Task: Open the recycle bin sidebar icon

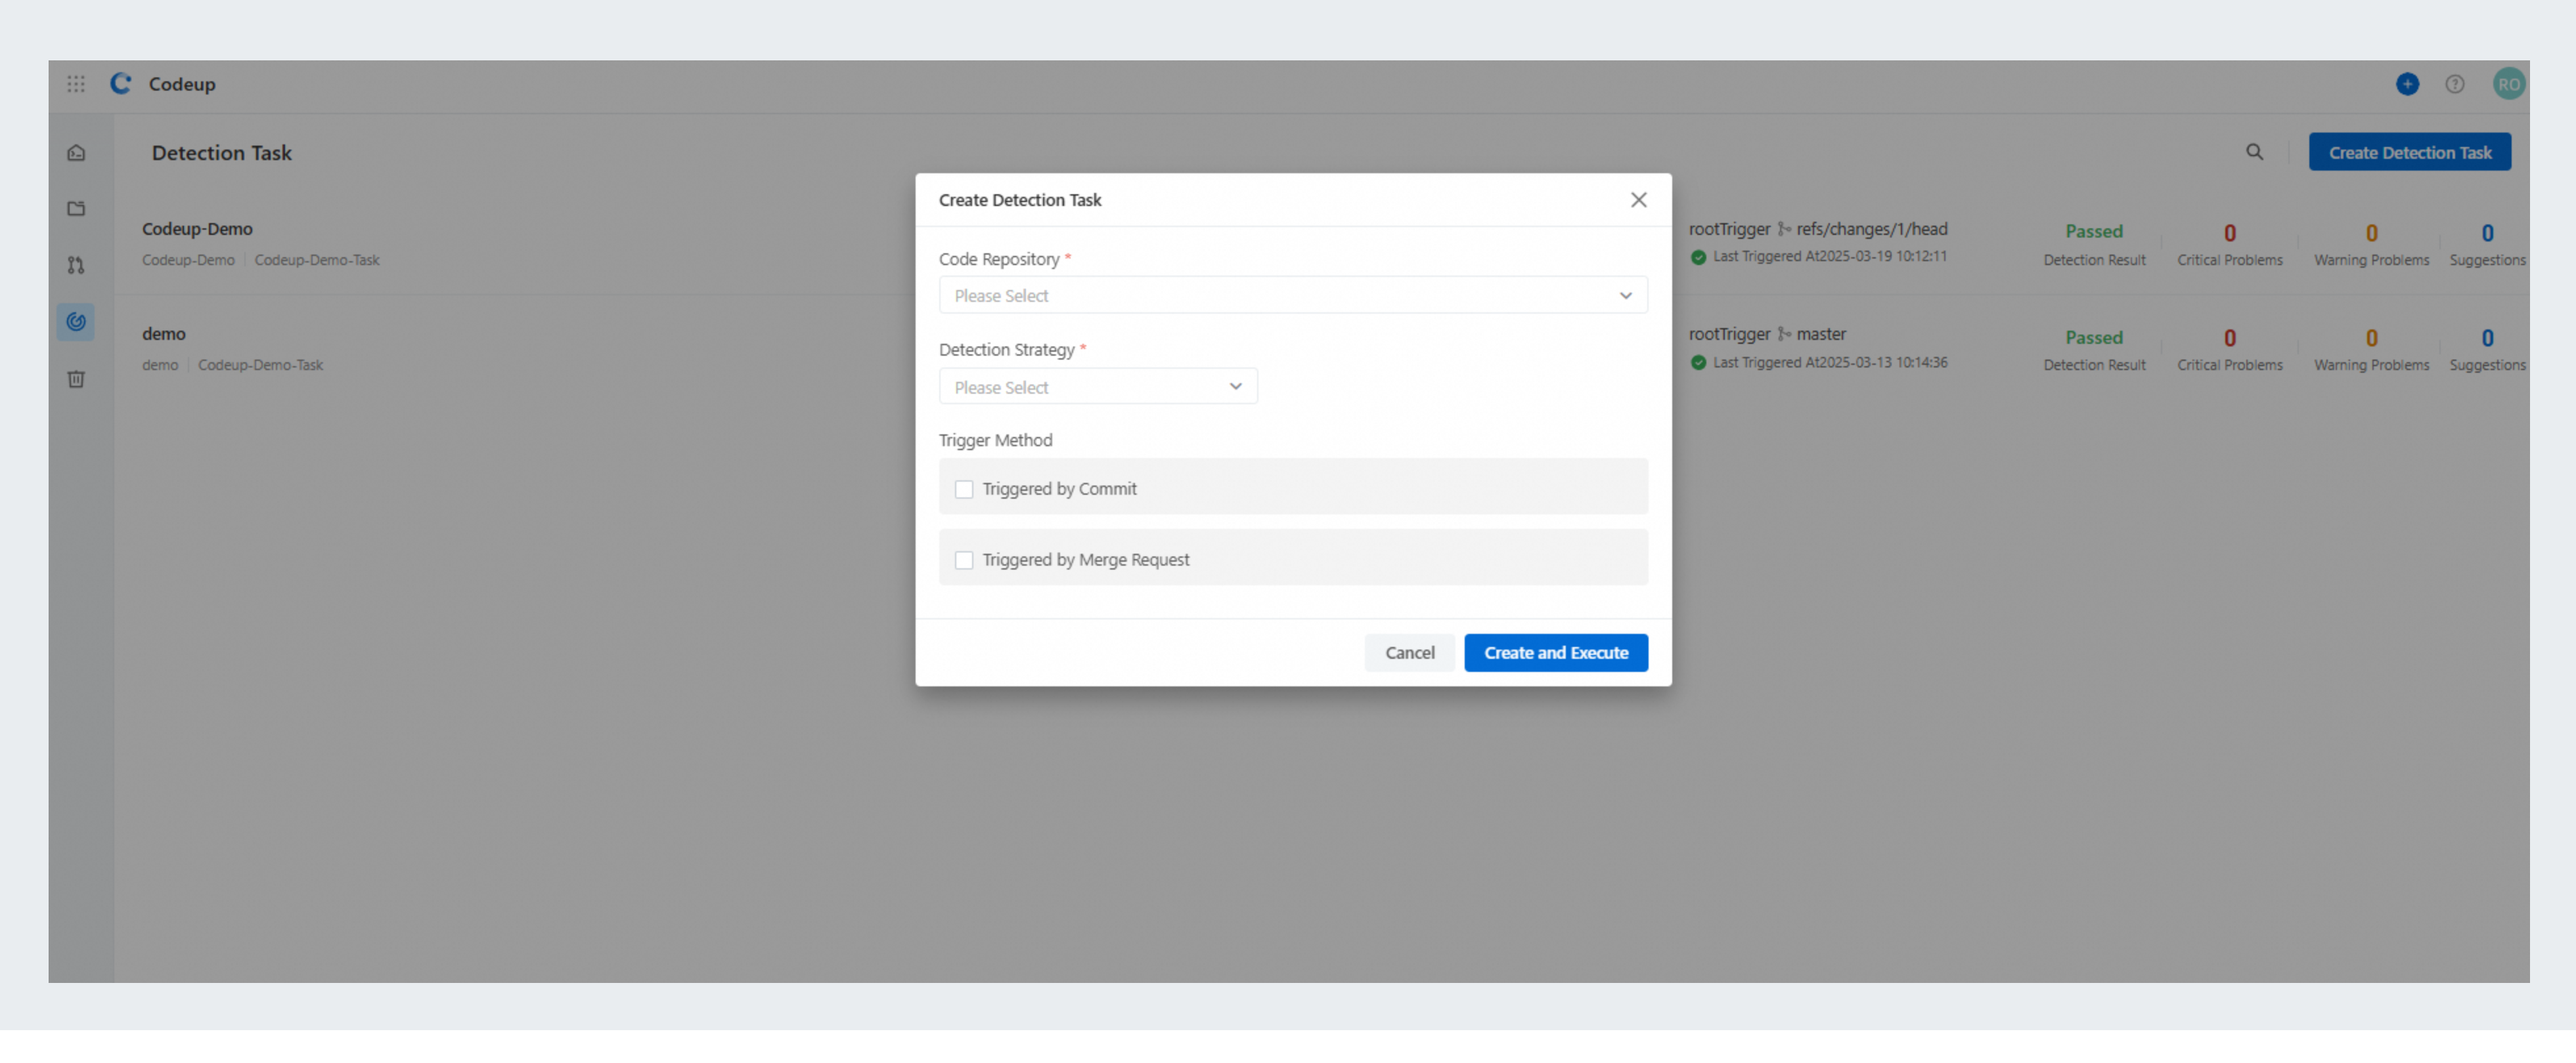Action: coord(76,379)
